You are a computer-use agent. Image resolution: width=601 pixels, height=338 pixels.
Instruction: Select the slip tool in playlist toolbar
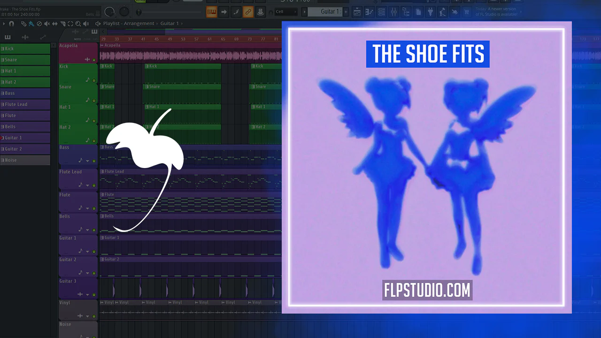[55, 23]
